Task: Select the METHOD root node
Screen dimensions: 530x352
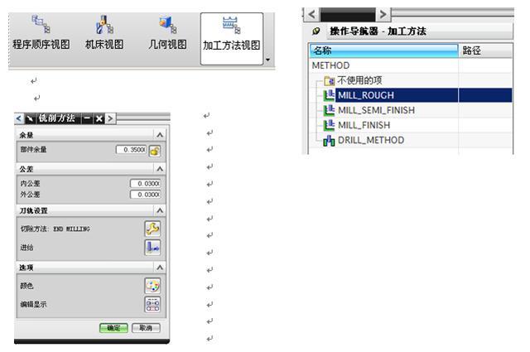Action: (x=330, y=65)
